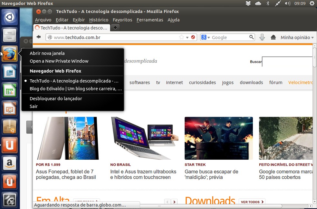Viewport: 317px width, 209px height.
Task: Go to Firefox home page icon
Action: [273, 37]
